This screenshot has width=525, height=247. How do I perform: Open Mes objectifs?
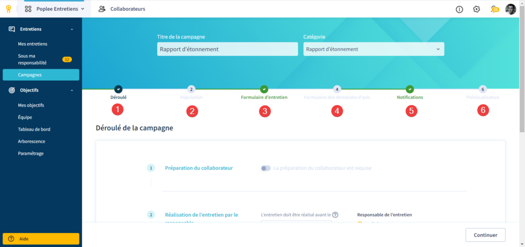[31, 105]
